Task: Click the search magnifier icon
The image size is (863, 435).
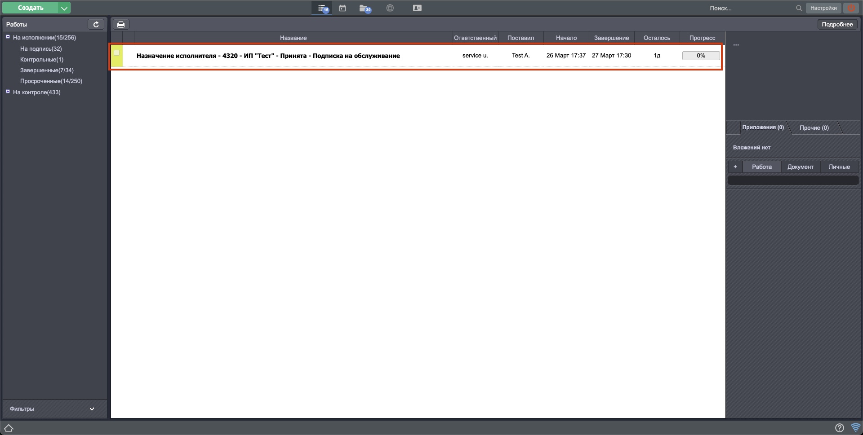Action: (799, 8)
